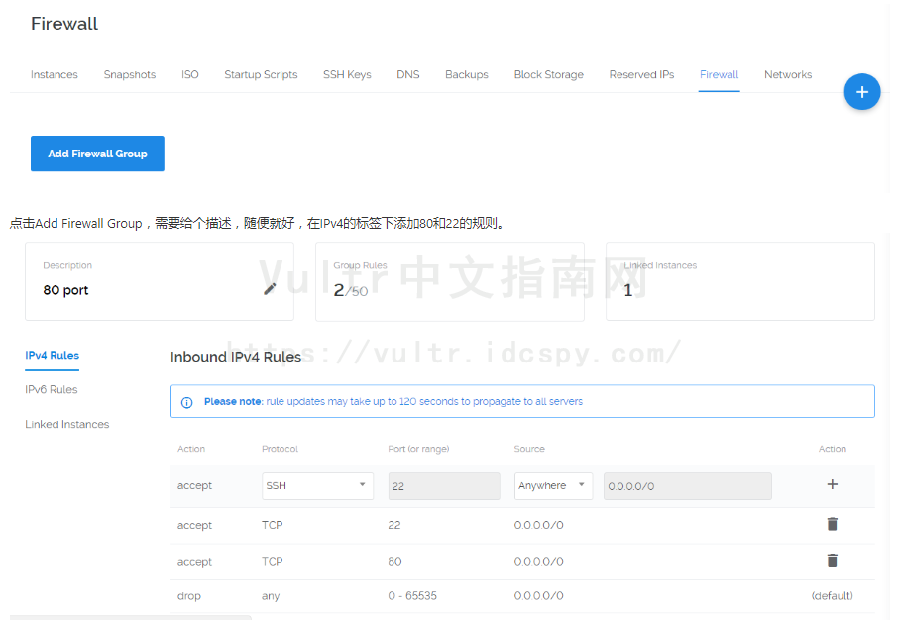Open the Reserved IPs tab
Image resolution: width=899 pixels, height=620 pixels.
641,74
